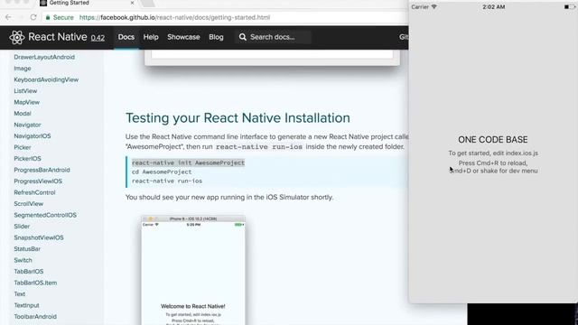This screenshot has width=578, height=325.
Task: Click the Carrier label in simulator
Action: pos(420,6)
